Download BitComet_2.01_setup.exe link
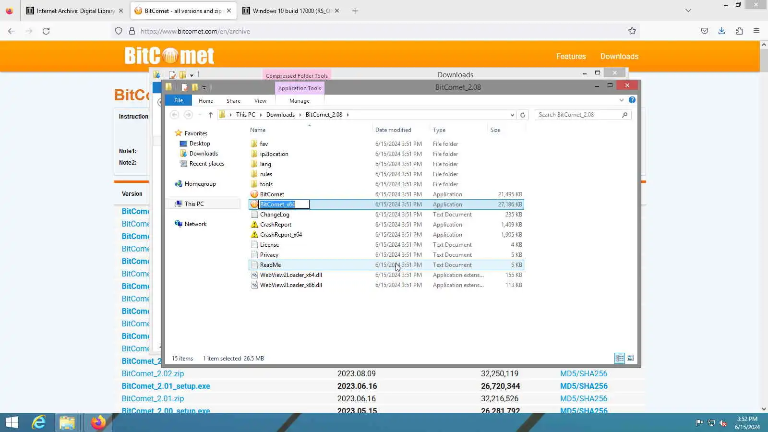 166,386
